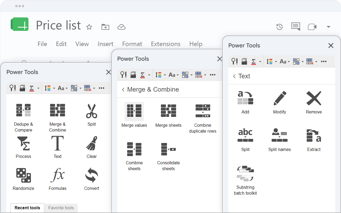This screenshot has height=213, width=341.
Task: Open the Split scissors tool in left panel
Action: [x=92, y=115]
